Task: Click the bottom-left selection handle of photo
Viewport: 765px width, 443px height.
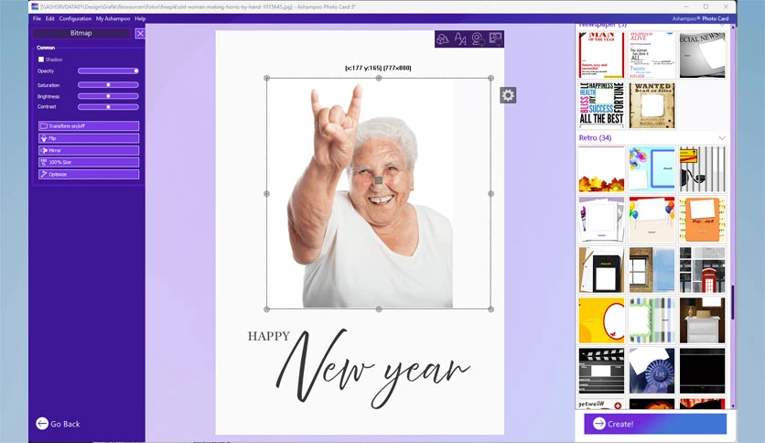Action: point(267,309)
